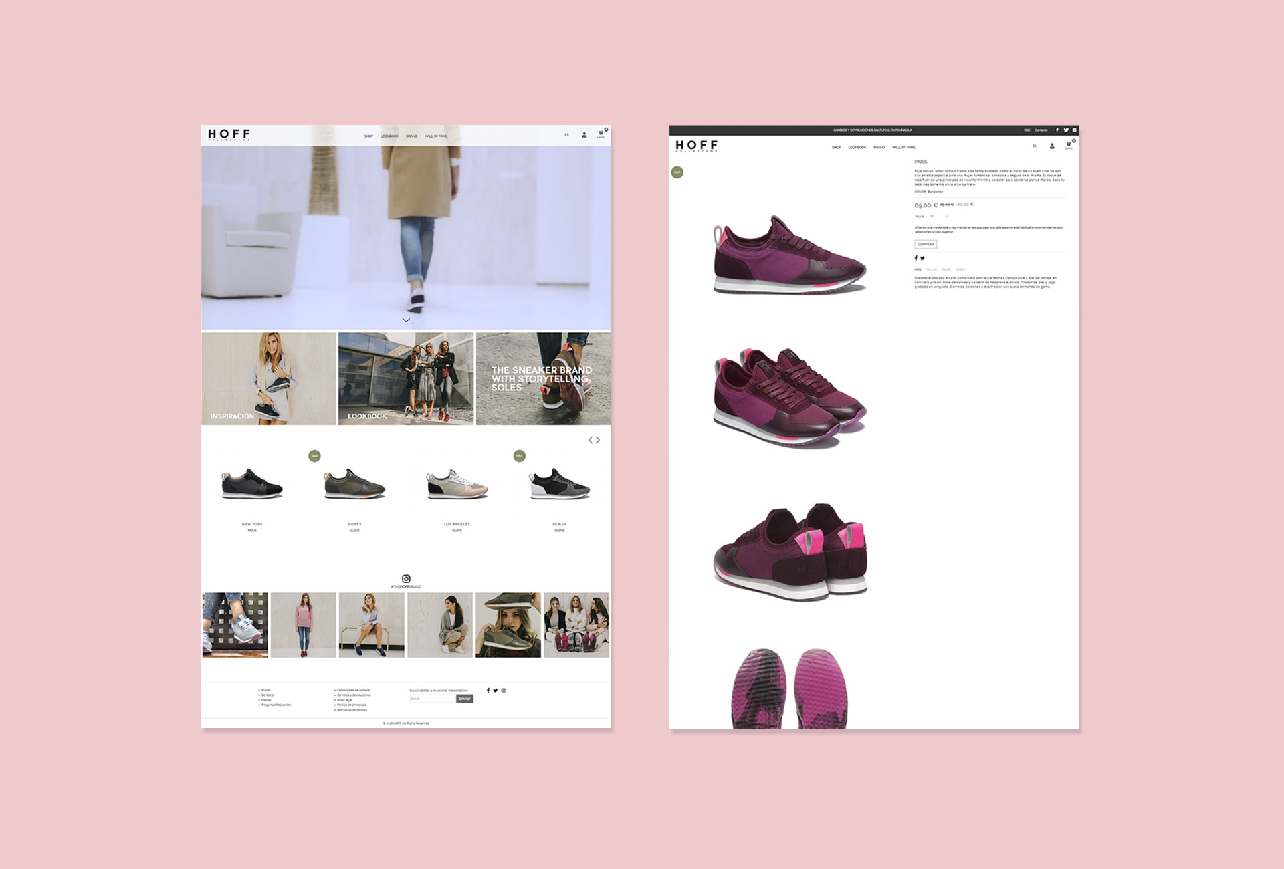The height and width of the screenshot is (869, 1284).
Task: Open the Twitter icon in the dark top bar
Action: coord(1066,130)
